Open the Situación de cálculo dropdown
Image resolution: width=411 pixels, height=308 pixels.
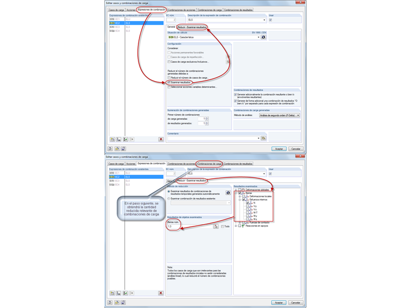coord(258,37)
